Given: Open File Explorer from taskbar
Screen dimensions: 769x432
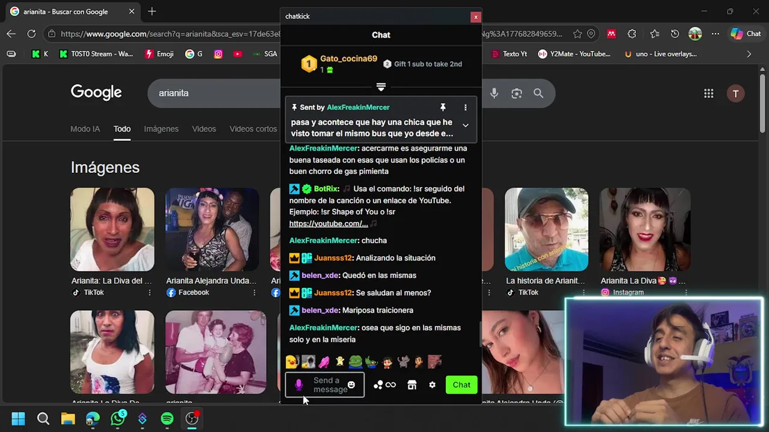Looking at the screenshot, I should coord(68,419).
